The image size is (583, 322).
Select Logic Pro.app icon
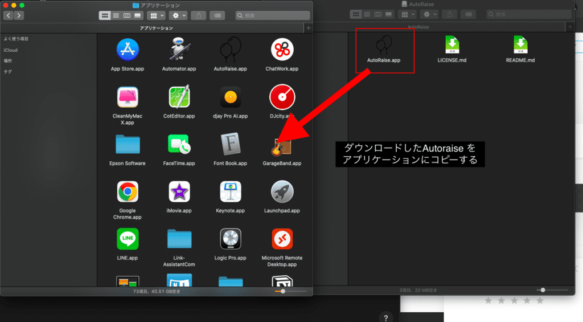[231, 239]
